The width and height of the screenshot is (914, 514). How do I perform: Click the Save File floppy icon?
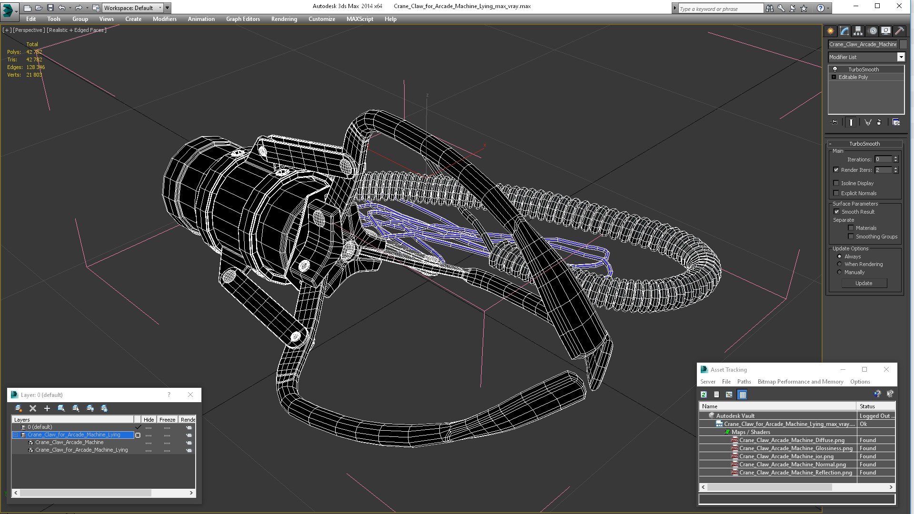point(50,8)
